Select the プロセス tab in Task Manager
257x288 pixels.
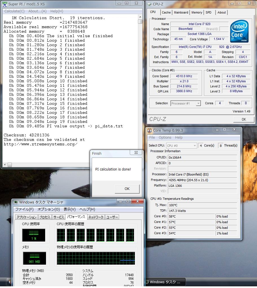click(45, 217)
